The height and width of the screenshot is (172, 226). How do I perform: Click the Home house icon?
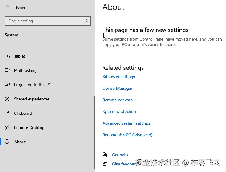[x=7, y=7]
